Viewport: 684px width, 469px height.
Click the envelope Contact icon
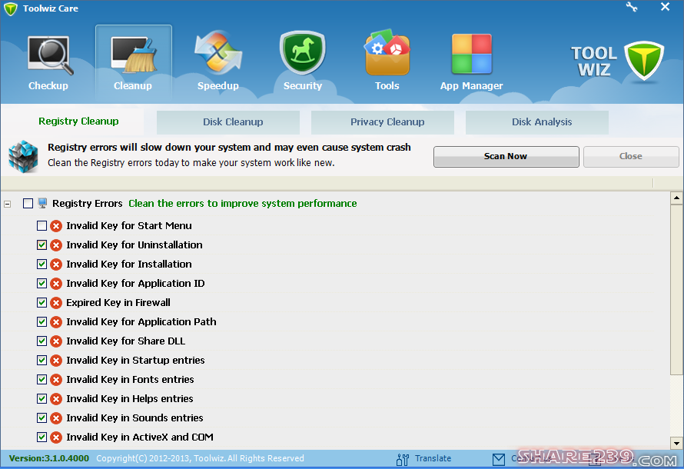coord(499,459)
